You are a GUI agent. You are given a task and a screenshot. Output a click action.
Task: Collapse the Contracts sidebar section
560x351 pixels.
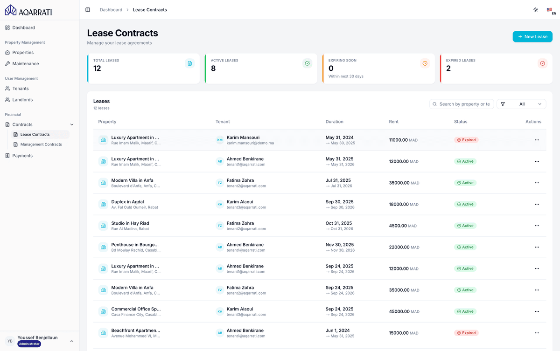71,124
